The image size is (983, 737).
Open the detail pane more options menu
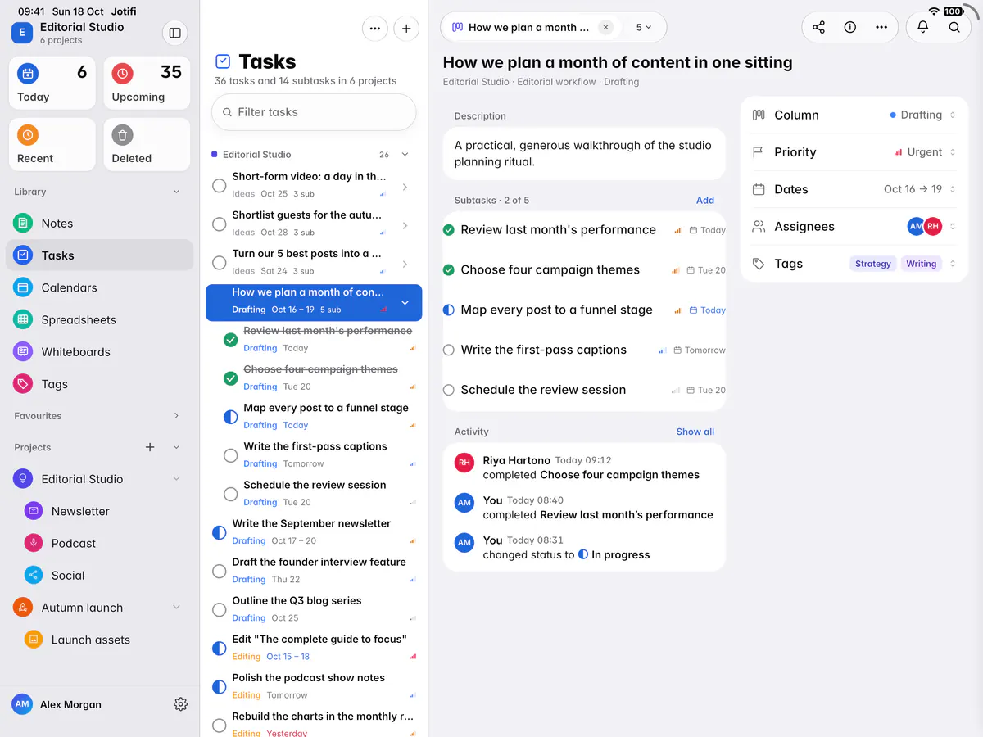(x=881, y=27)
